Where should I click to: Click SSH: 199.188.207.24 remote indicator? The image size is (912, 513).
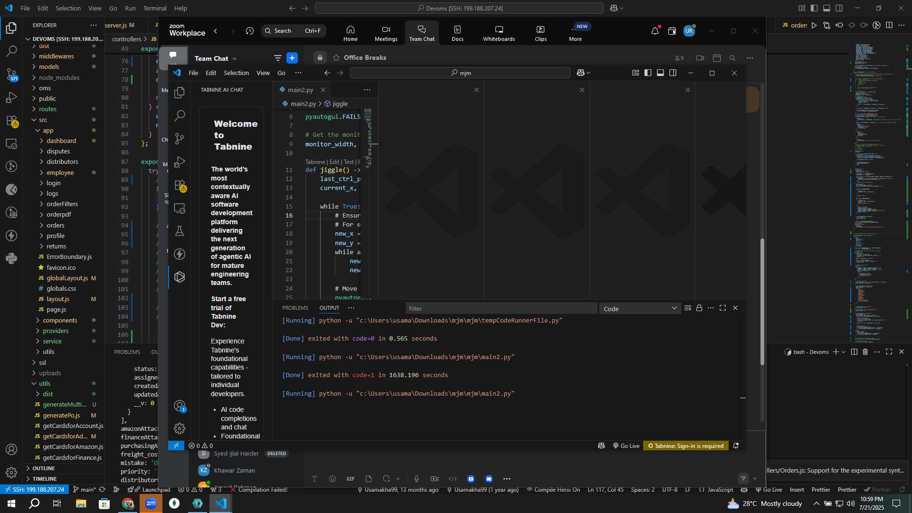point(33,490)
